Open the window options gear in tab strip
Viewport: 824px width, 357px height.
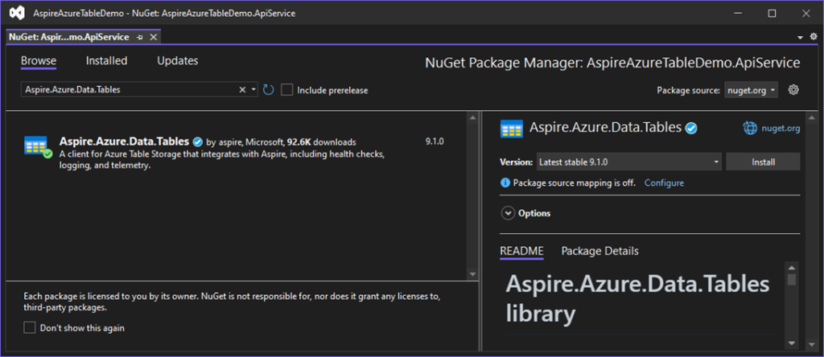pyautogui.click(x=814, y=37)
